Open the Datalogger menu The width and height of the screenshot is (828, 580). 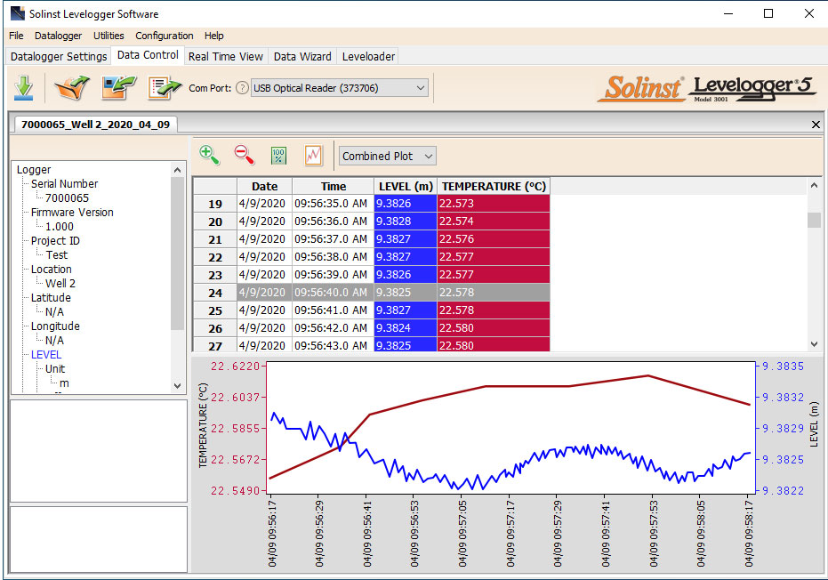click(x=58, y=36)
